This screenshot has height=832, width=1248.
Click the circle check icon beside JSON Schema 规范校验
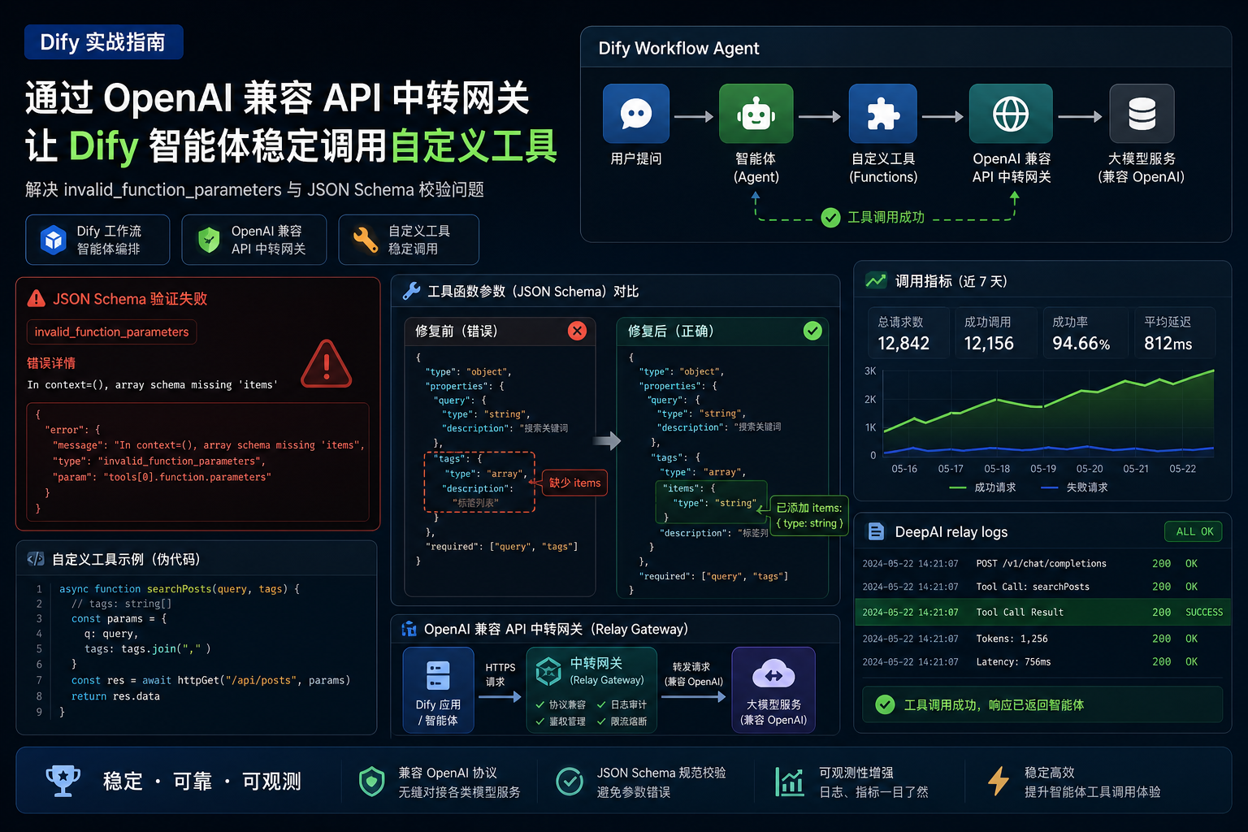pos(569,782)
